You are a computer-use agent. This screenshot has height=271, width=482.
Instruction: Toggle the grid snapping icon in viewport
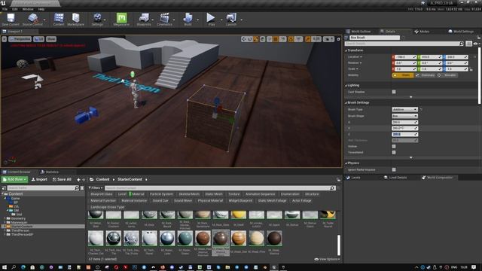[x=276, y=39]
